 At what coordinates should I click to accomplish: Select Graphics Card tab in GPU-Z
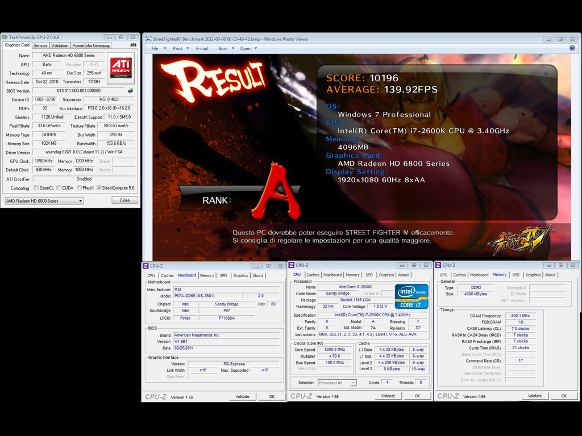pyautogui.click(x=17, y=45)
